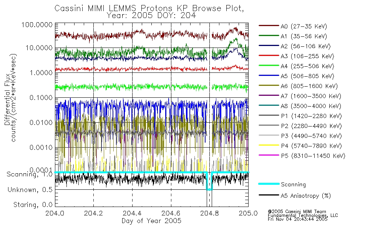The image size is (365, 230).
Task: Click the P2 (2280-4490 KeV) legend label
Action: tap(311, 126)
